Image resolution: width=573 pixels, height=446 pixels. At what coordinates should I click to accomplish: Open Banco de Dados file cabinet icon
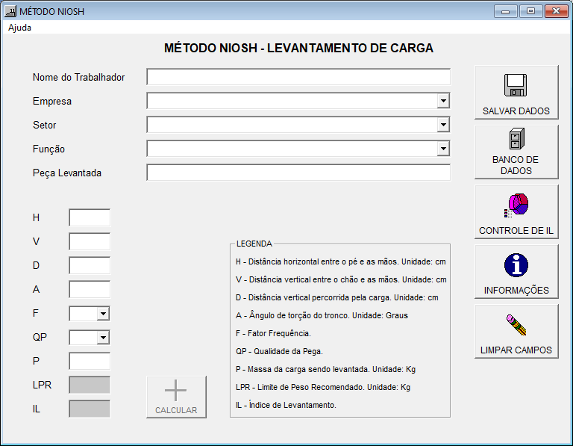pyautogui.click(x=516, y=140)
